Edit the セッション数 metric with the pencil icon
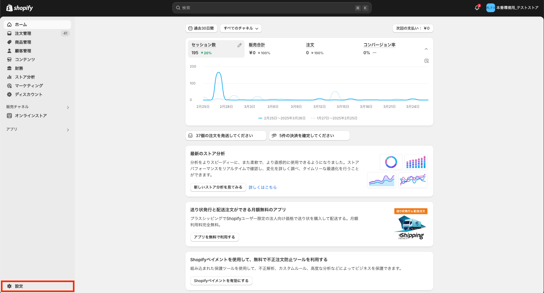544x293 pixels. pos(239,45)
